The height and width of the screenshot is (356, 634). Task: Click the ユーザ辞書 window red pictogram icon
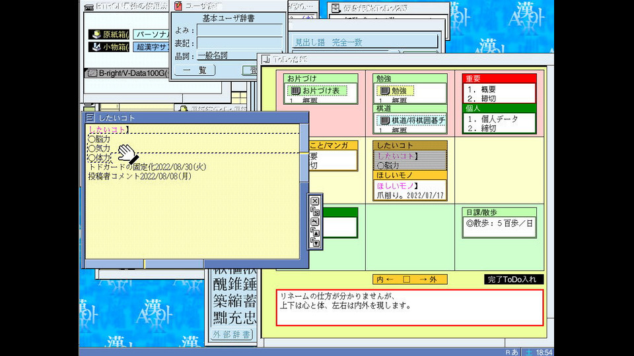pyautogui.click(x=178, y=6)
